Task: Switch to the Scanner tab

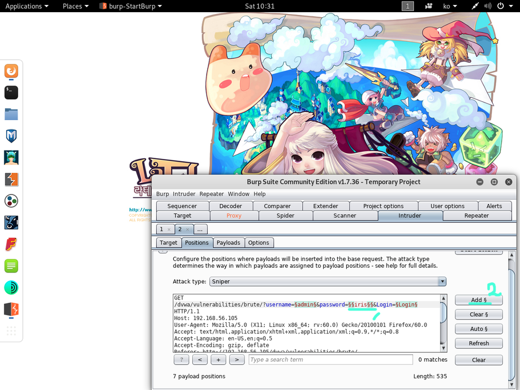Action: (345, 216)
